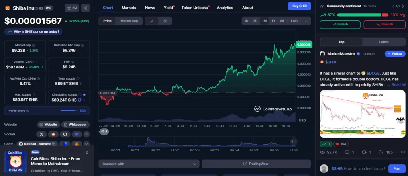This screenshot has height=176, width=408.
Task: Copy the contract address 0x95ad...64c4ce
Action: tap(54, 144)
